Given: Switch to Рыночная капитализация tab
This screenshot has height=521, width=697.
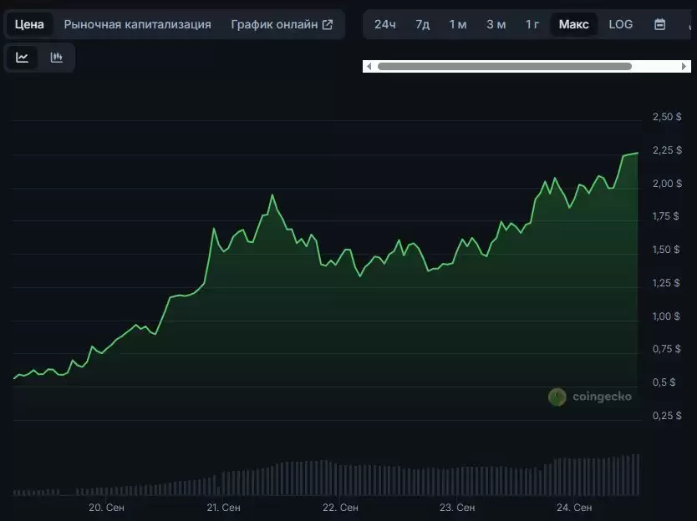Looking at the screenshot, I should (137, 24).
